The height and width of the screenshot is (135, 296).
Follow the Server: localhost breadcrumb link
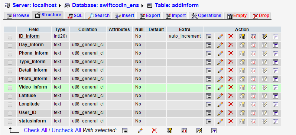pos(35,5)
